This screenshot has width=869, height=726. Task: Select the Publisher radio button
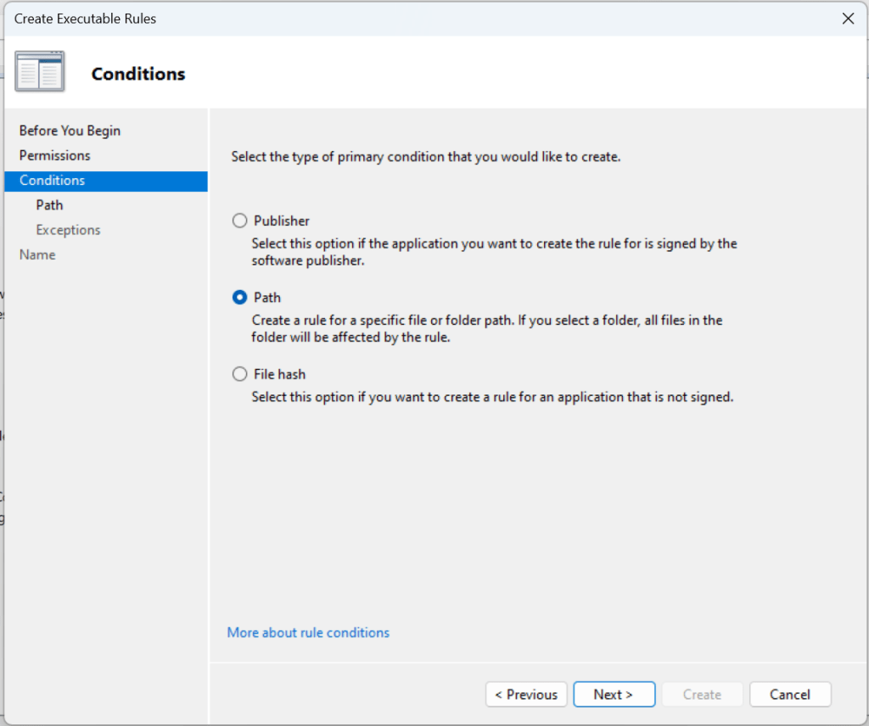tap(240, 221)
